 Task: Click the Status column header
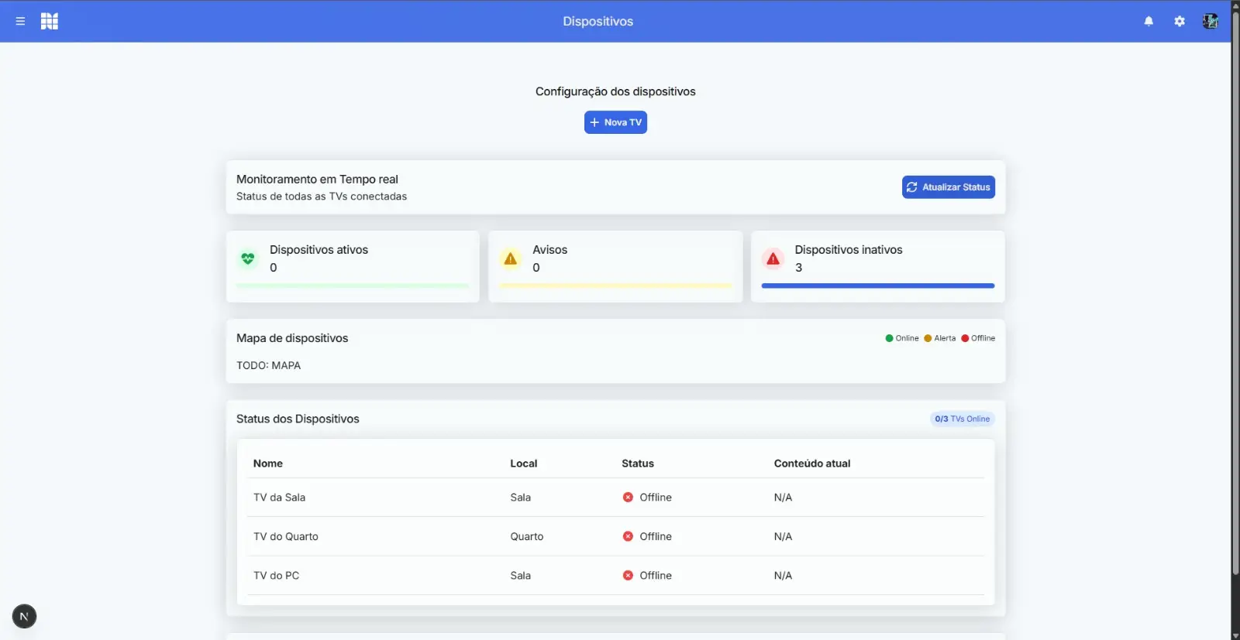pos(637,464)
